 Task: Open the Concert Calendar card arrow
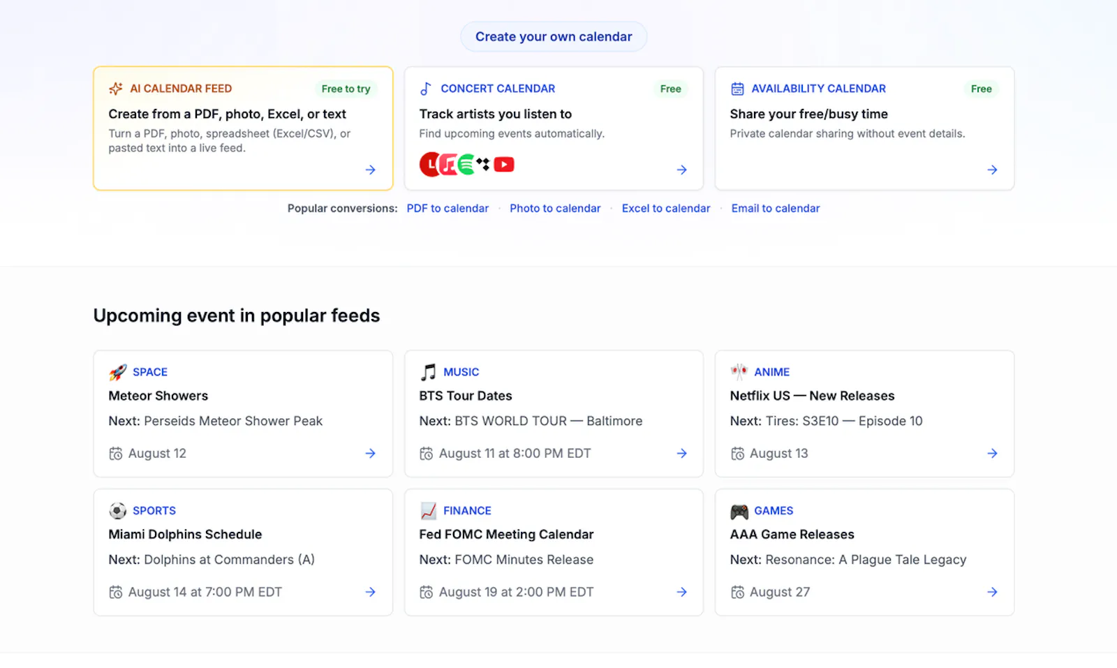click(682, 170)
